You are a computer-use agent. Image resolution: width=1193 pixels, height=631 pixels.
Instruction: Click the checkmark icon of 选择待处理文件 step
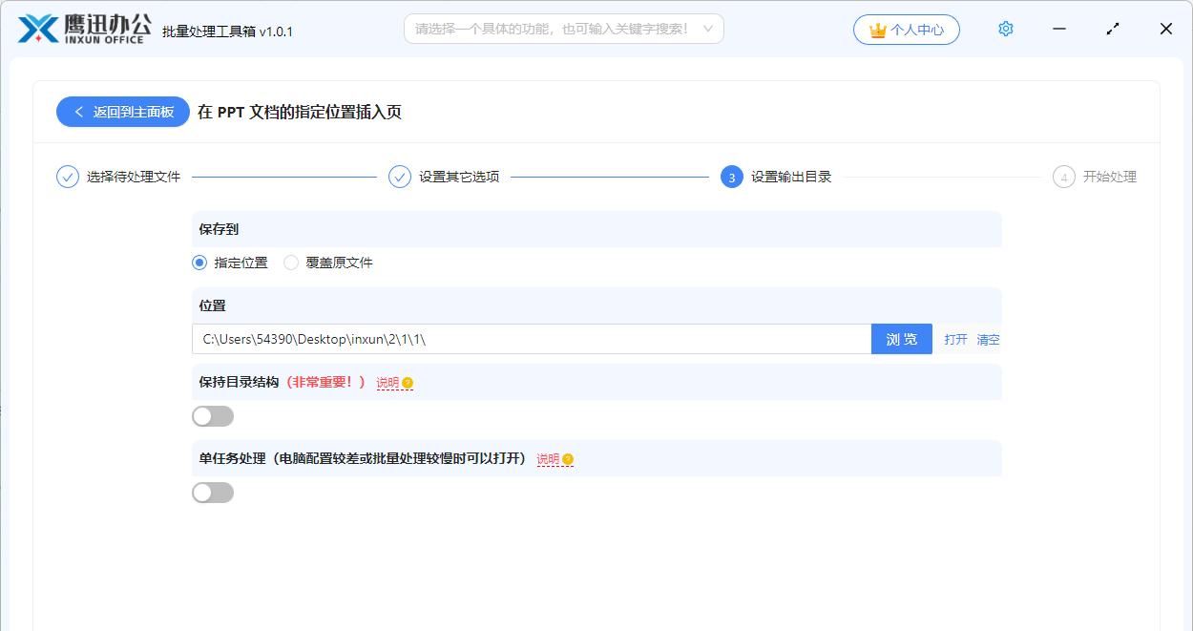[66, 177]
